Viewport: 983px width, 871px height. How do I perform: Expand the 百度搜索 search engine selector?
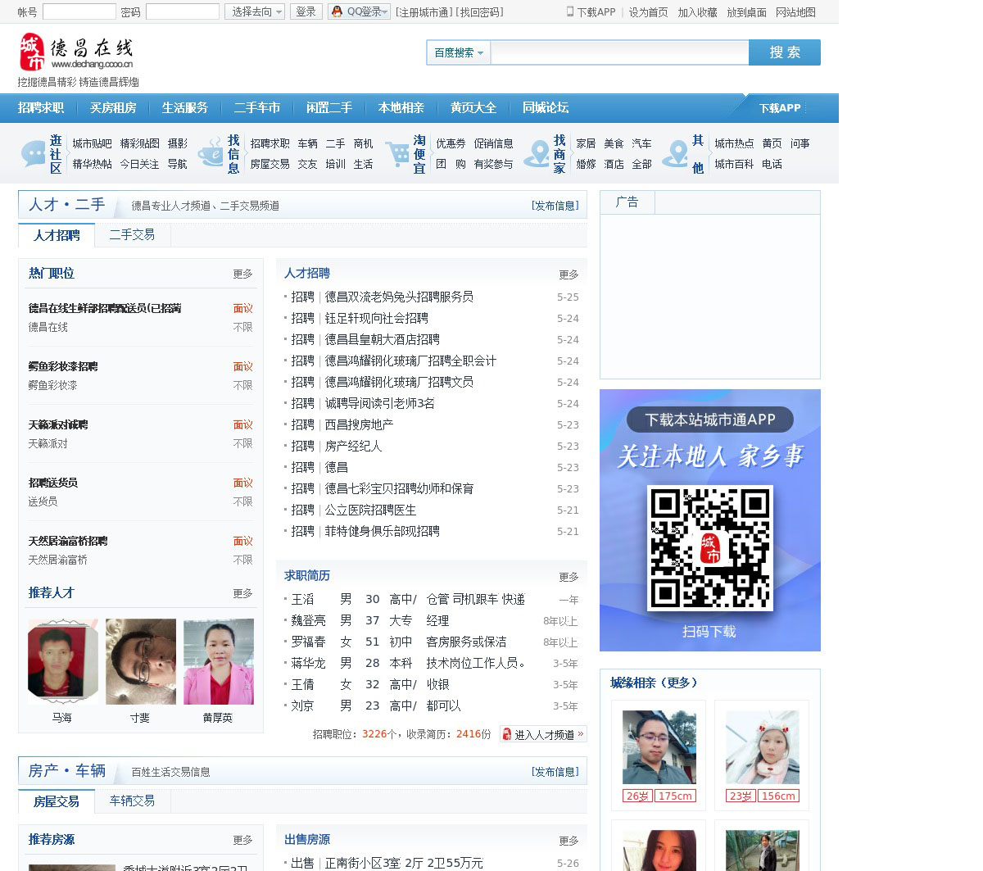click(458, 52)
